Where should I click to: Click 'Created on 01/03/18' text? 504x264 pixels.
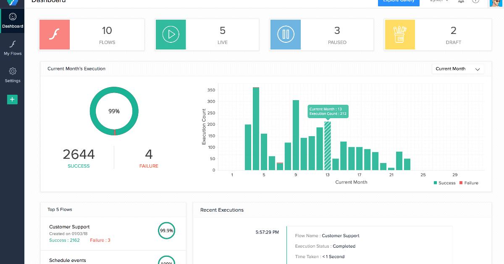click(x=68, y=234)
